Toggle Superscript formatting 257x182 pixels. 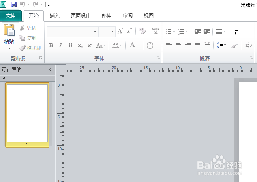90,45
